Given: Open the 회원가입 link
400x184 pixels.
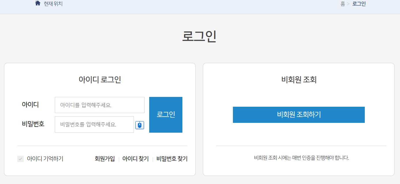Looking at the screenshot, I should (x=105, y=159).
